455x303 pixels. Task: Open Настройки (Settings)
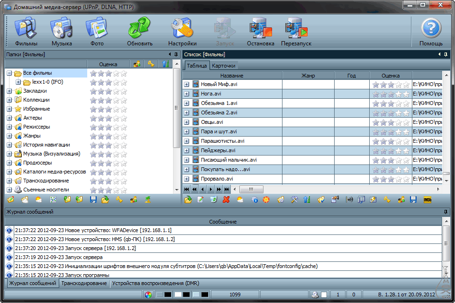click(182, 32)
